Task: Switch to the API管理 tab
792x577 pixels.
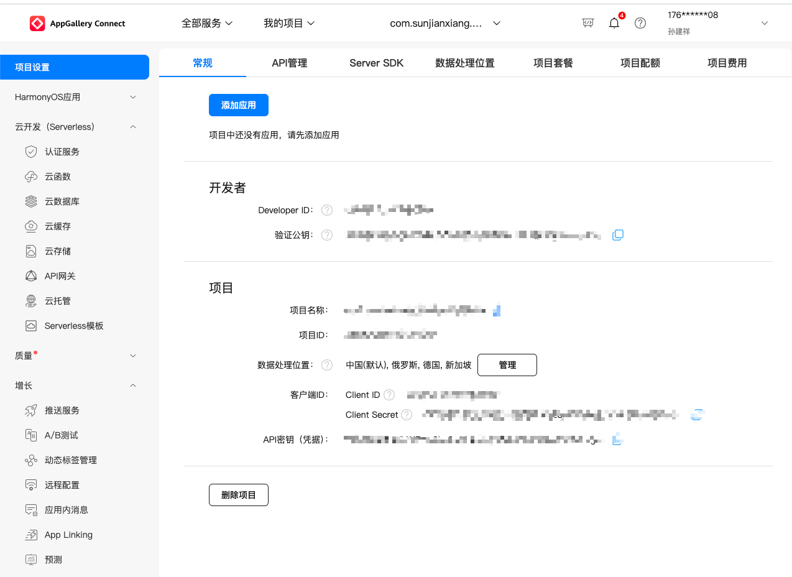Action: click(289, 63)
